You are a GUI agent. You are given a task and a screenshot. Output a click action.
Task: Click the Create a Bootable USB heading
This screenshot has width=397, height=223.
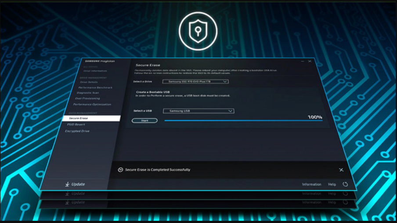pyautogui.click(x=153, y=92)
